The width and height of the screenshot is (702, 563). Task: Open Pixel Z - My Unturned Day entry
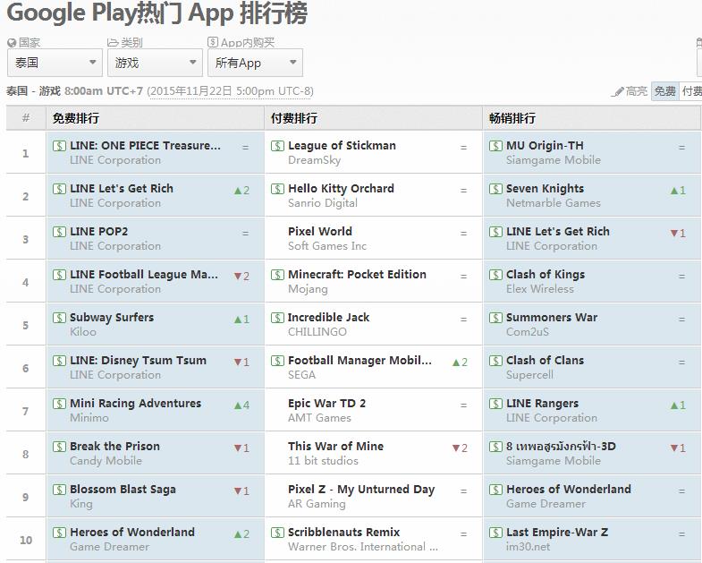tap(361, 490)
